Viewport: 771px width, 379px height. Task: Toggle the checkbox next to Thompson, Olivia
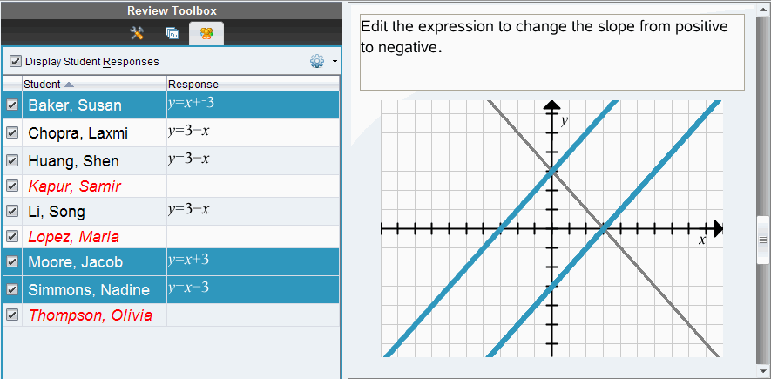click(12, 315)
